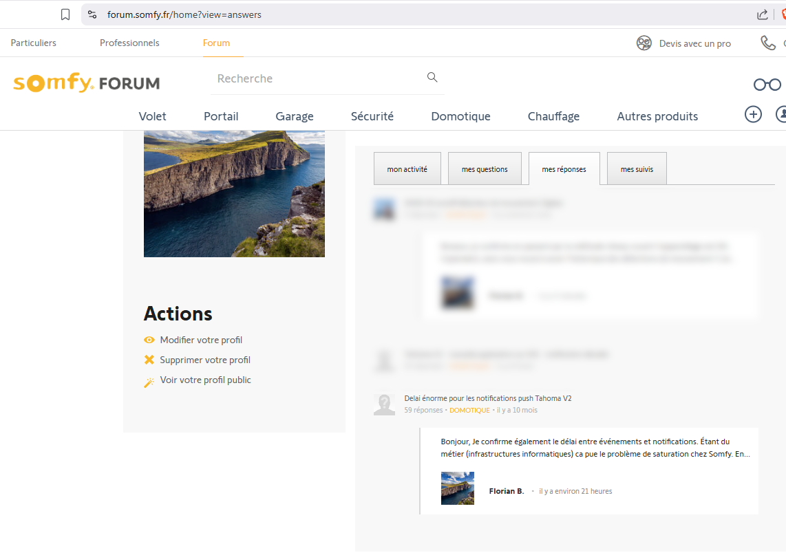Screen dimensions: 786x555
Task: Click the plus circle icon
Action: [753, 115]
